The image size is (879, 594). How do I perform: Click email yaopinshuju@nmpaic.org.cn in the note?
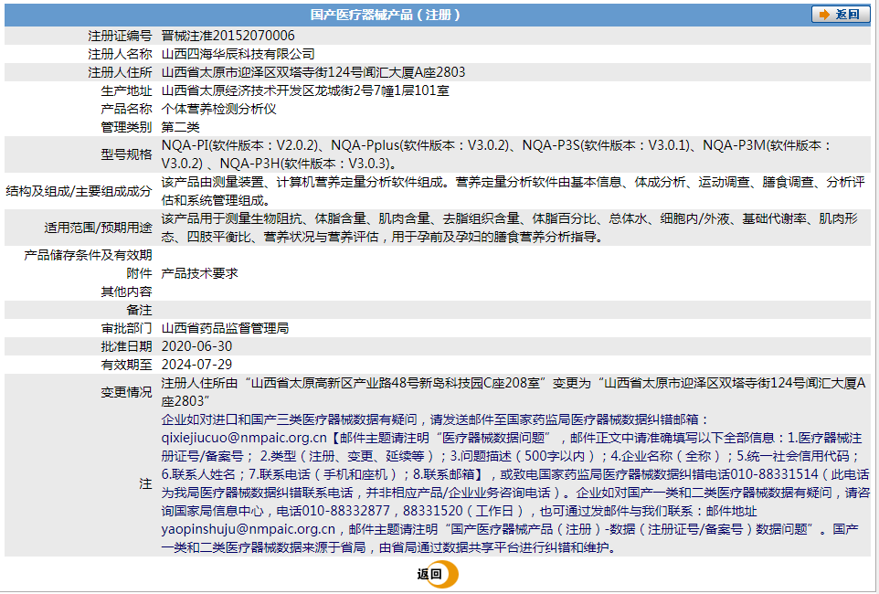pyautogui.click(x=249, y=529)
